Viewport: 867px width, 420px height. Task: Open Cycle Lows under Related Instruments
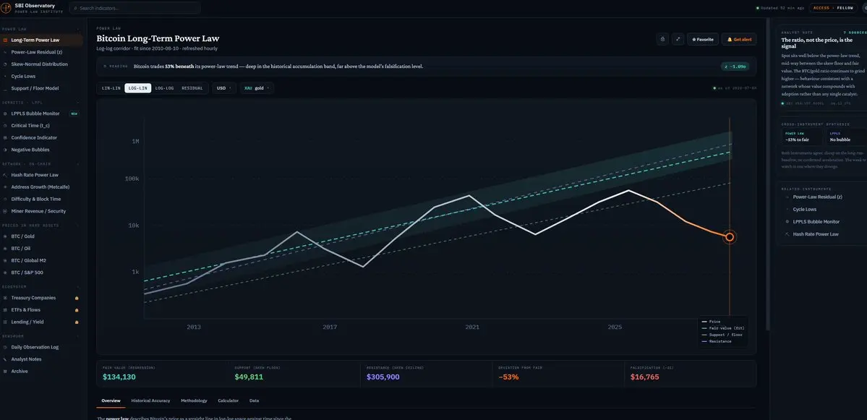(x=805, y=210)
